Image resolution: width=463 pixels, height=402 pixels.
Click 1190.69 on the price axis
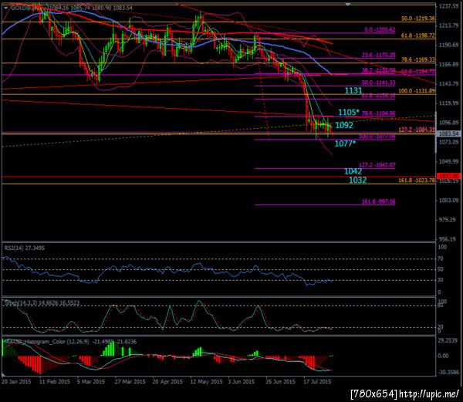448,45
